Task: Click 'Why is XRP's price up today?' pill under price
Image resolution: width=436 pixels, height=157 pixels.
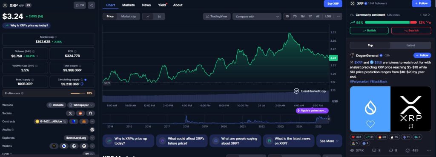Action: point(26,26)
